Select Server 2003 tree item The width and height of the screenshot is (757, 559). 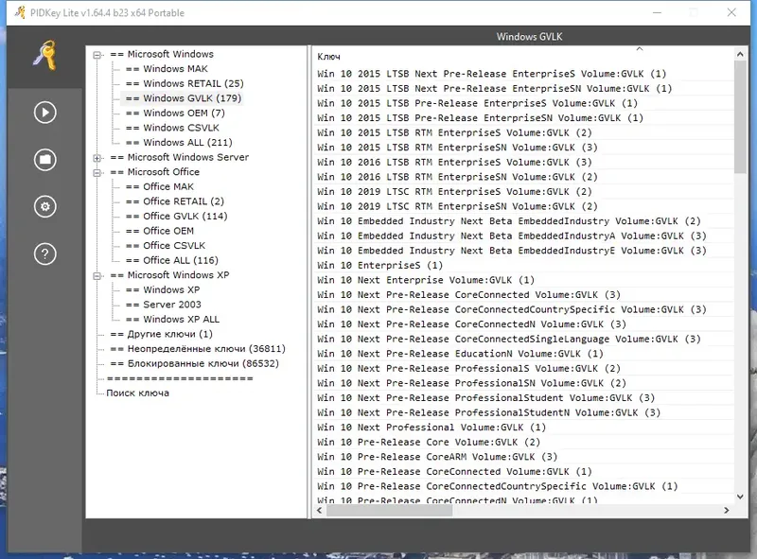[x=163, y=305]
